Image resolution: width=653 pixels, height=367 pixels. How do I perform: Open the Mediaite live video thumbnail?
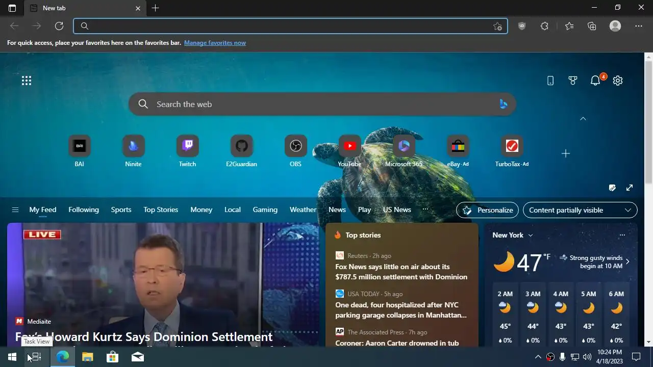[x=163, y=284]
